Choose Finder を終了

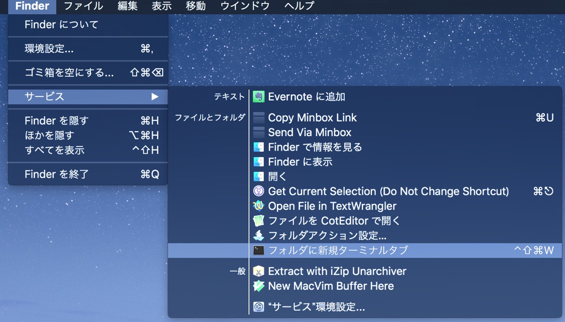[88, 174]
